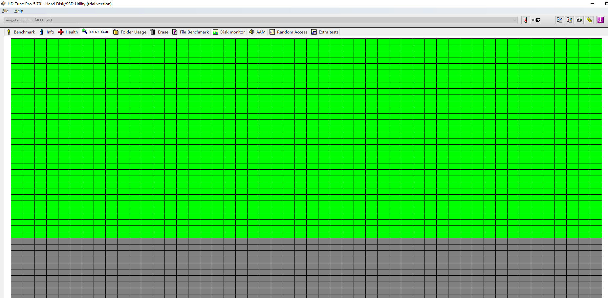Go to the Health tab

[x=68, y=32]
